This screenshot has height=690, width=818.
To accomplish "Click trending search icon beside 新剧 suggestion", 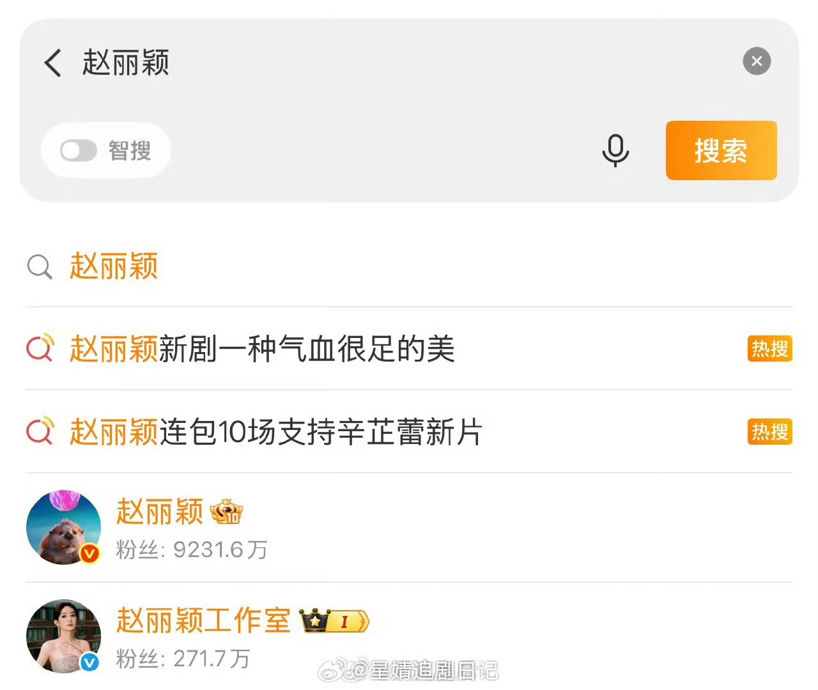I will tap(40, 348).
